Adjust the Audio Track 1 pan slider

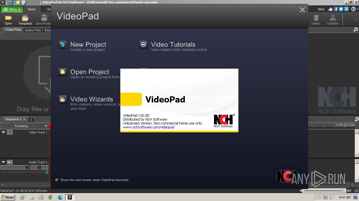coord(39,167)
